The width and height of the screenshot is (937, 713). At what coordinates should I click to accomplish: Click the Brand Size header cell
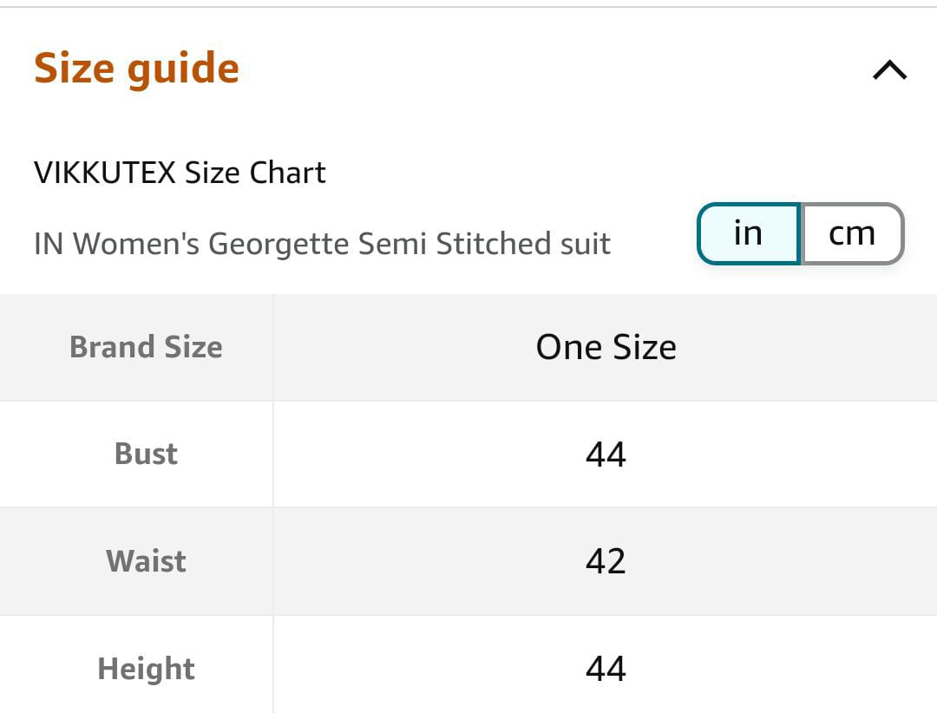point(146,347)
